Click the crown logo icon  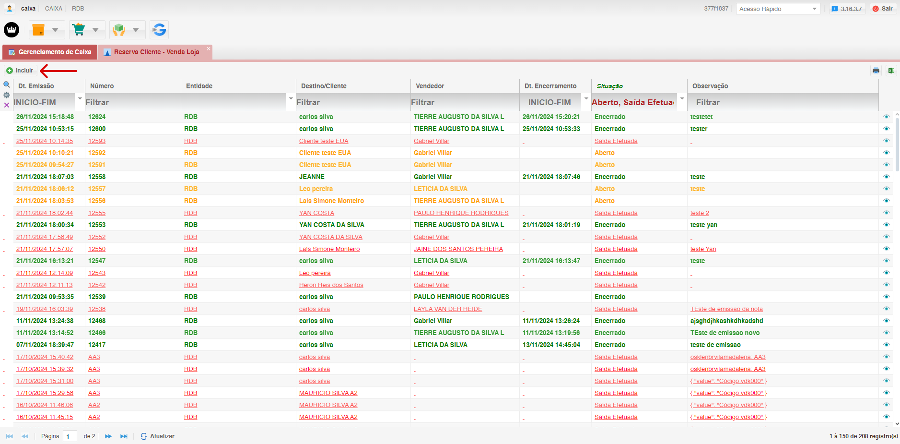click(x=12, y=30)
